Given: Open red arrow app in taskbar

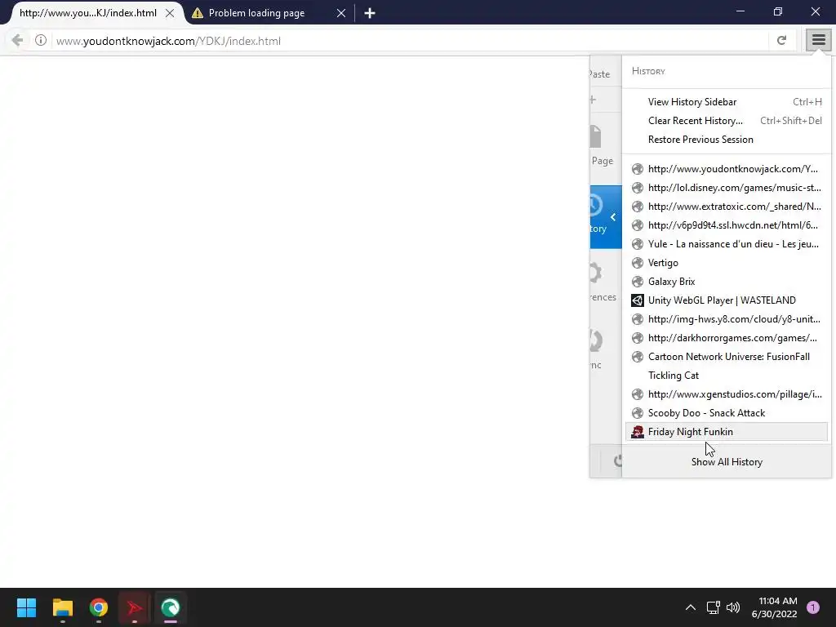Looking at the screenshot, I should click(x=135, y=607).
